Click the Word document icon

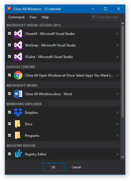18,94
